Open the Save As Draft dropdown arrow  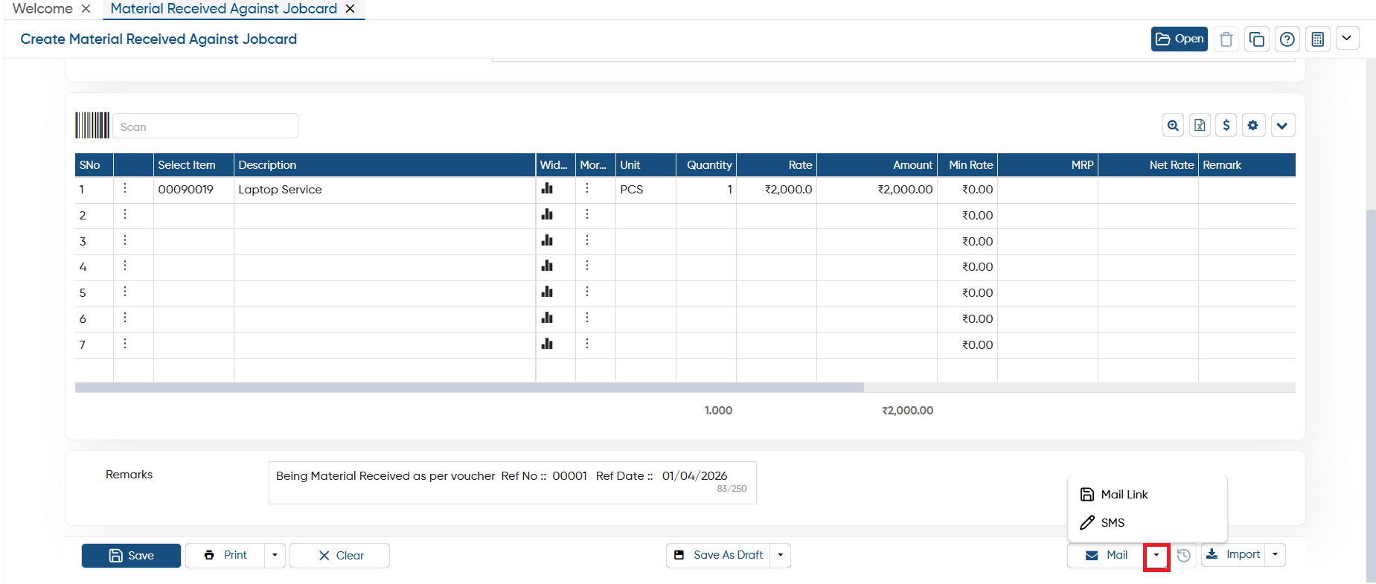pyautogui.click(x=780, y=555)
